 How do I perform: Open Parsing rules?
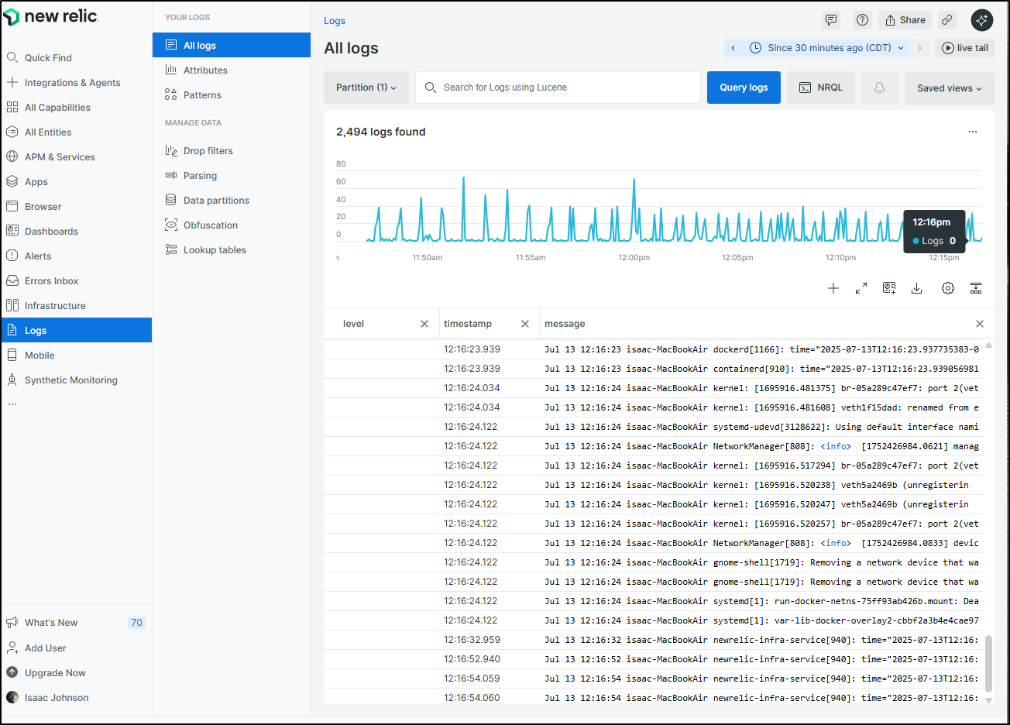pos(232,175)
